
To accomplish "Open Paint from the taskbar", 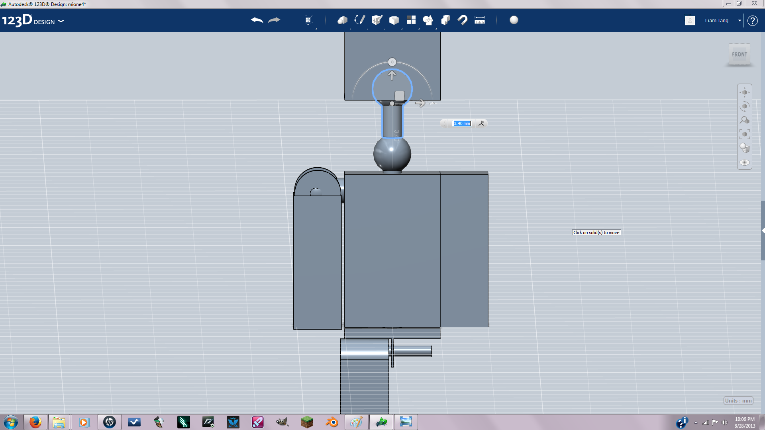I will coord(356,422).
